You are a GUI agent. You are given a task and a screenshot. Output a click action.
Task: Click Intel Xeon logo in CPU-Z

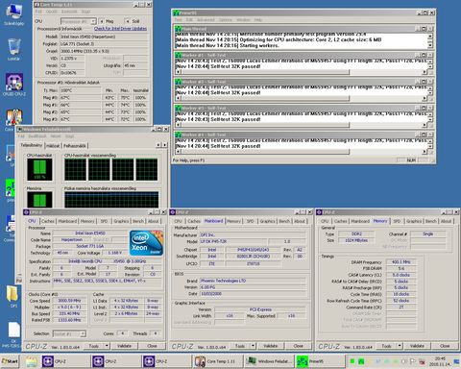tap(146, 243)
